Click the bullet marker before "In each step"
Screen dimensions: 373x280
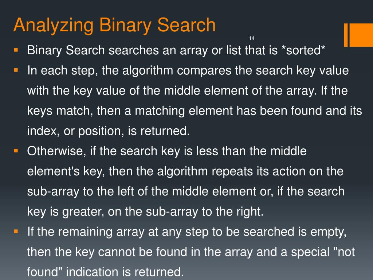16,69
